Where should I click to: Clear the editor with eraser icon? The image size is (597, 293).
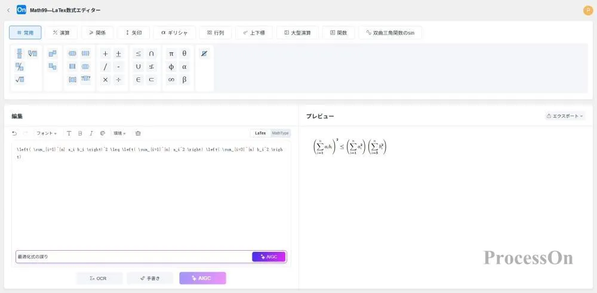tap(139, 133)
